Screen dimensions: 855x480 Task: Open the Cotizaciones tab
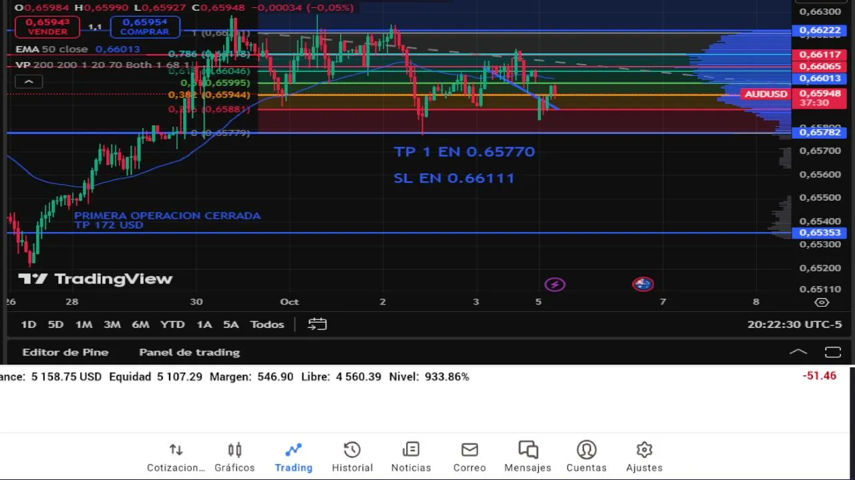click(176, 457)
